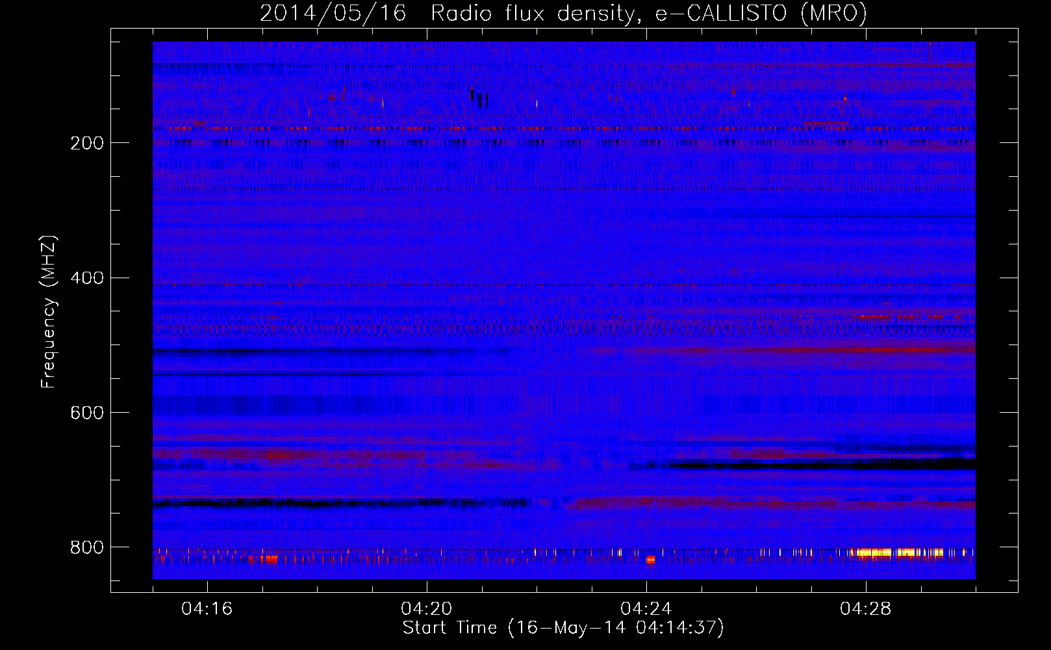
Task: Click the red spot below 04:24 near 800 MHz
Action: click(650, 560)
